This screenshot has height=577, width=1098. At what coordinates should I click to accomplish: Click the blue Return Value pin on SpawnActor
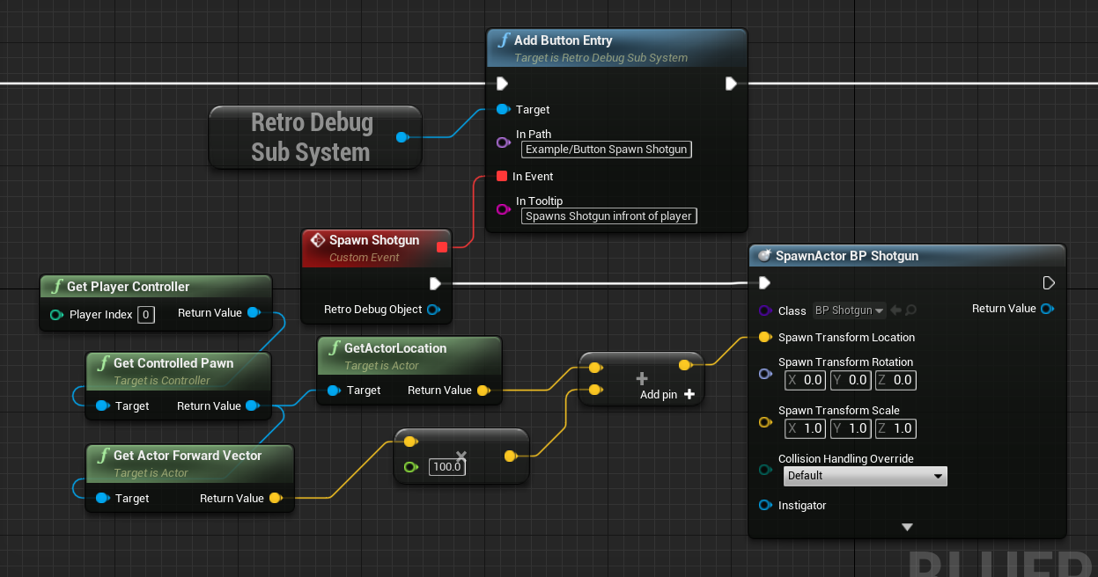click(x=1047, y=309)
